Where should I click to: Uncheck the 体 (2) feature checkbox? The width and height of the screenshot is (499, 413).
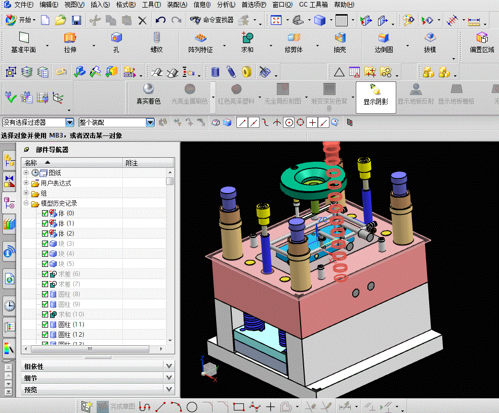point(45,234)
